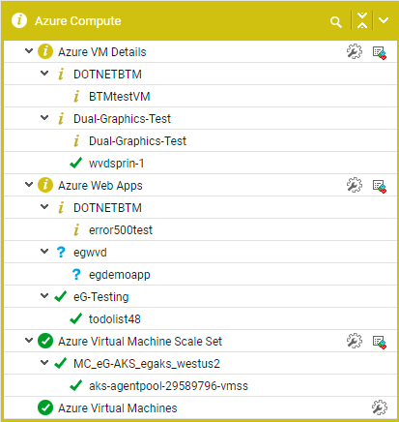This screenshot has width=399, height=422.
Task: Collapse the Dual-Graphics-Test group
Action: click(x=44, y=118)
